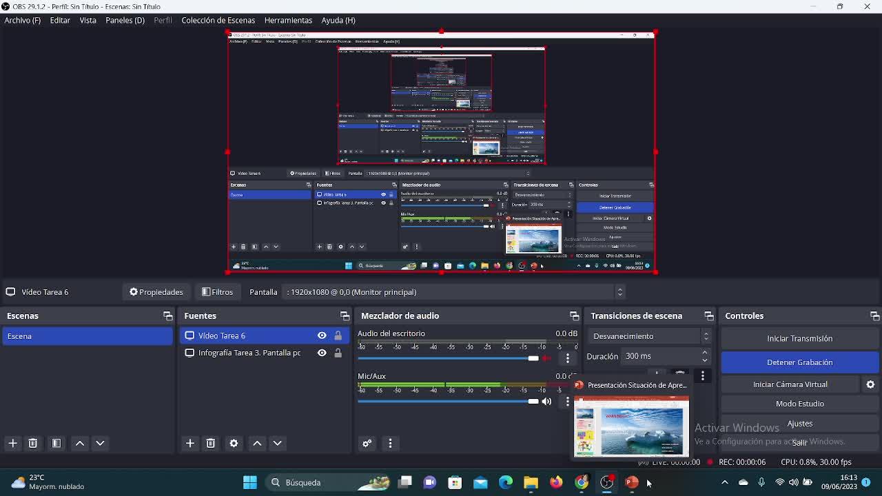Undock the Fuentes panel
Image resolution: width=882 pixels, height=496 pixels.
(345, 316)
